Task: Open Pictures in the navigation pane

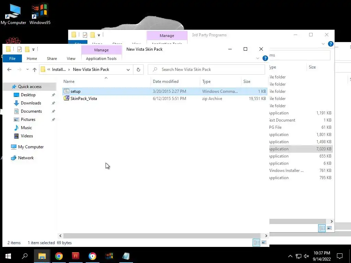Action: tap(28, 120)
